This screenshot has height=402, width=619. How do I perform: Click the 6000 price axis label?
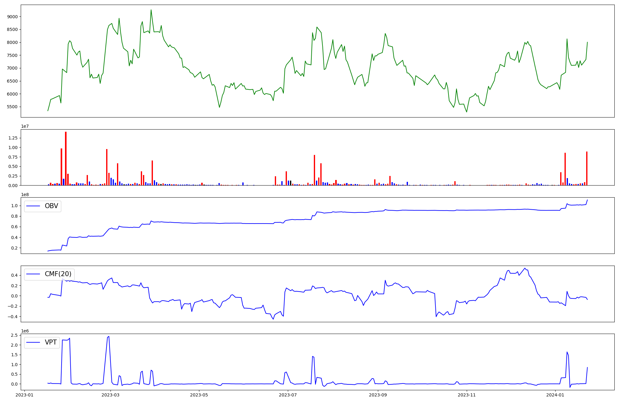pyautogui.click(x=12, y=94)
